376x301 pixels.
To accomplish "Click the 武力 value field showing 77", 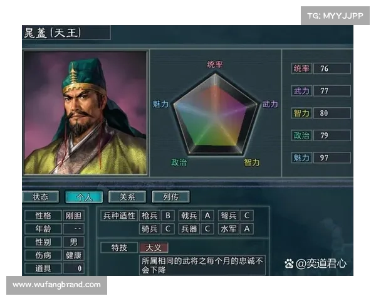I will [x=332, y=91].
